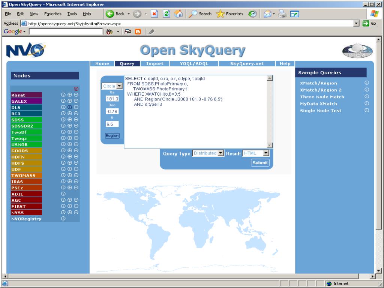The image size is (384, 288).
Task: Click the Forward navigation arrow icon
Action: (137, 14)
